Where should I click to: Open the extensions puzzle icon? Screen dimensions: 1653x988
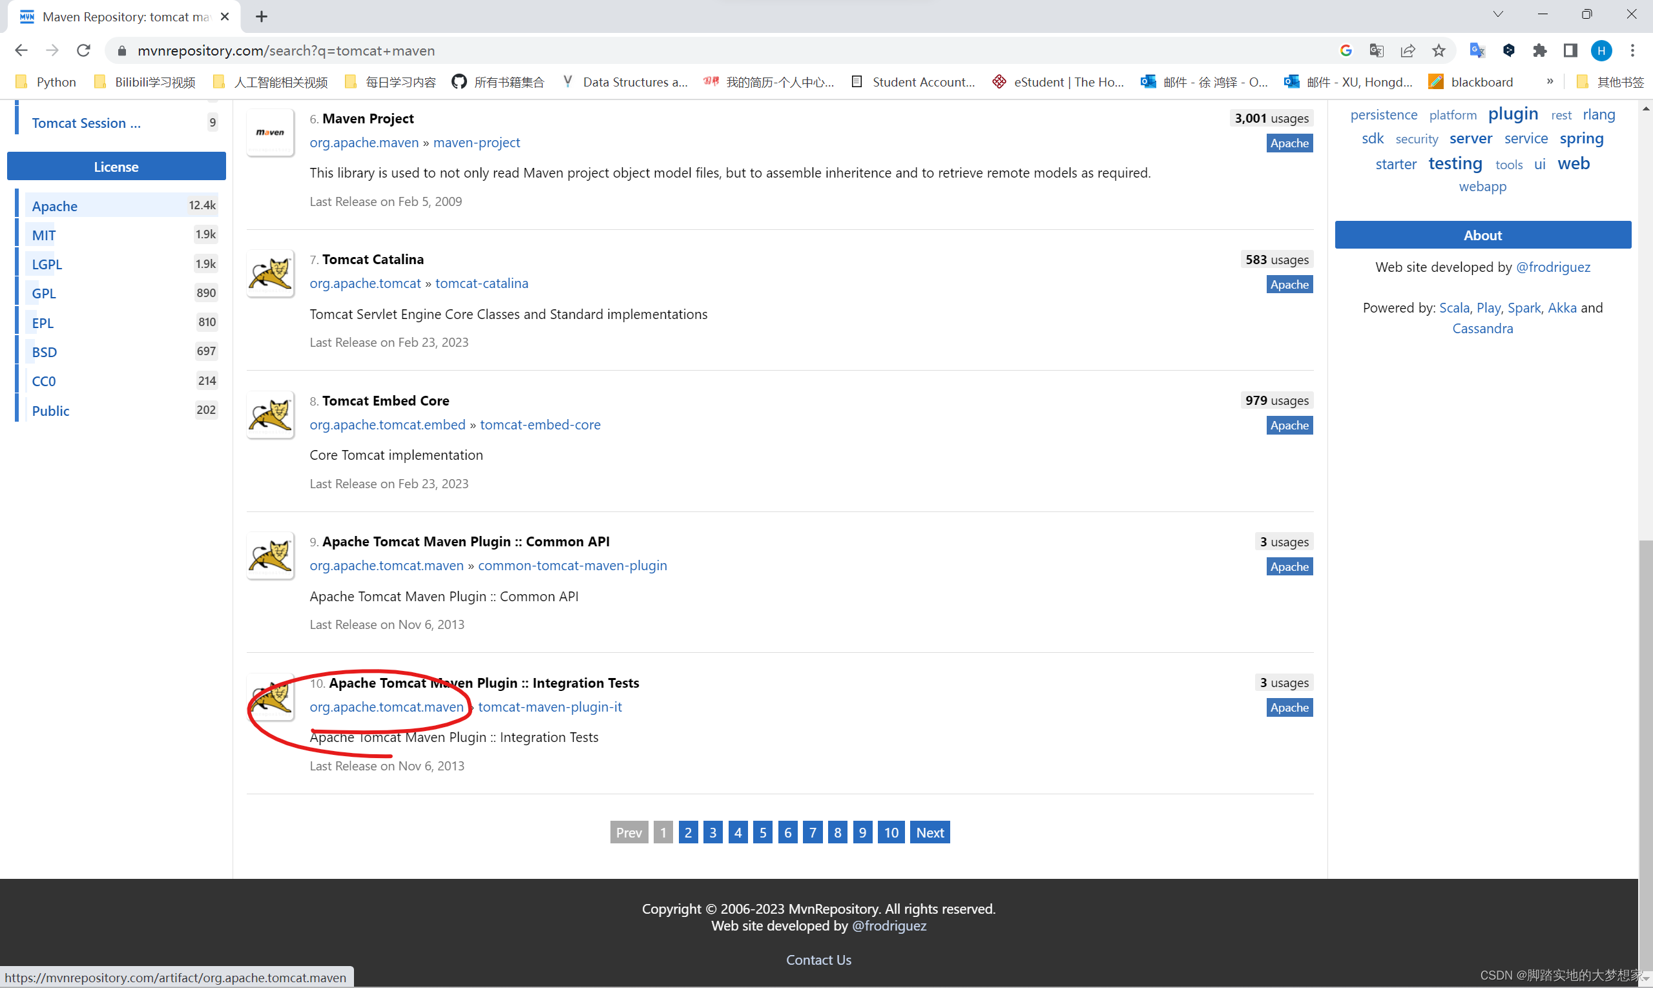pyautogui.click(x=1540, y=50)
